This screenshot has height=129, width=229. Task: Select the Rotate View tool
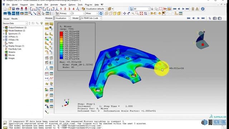tap(129, 14)
